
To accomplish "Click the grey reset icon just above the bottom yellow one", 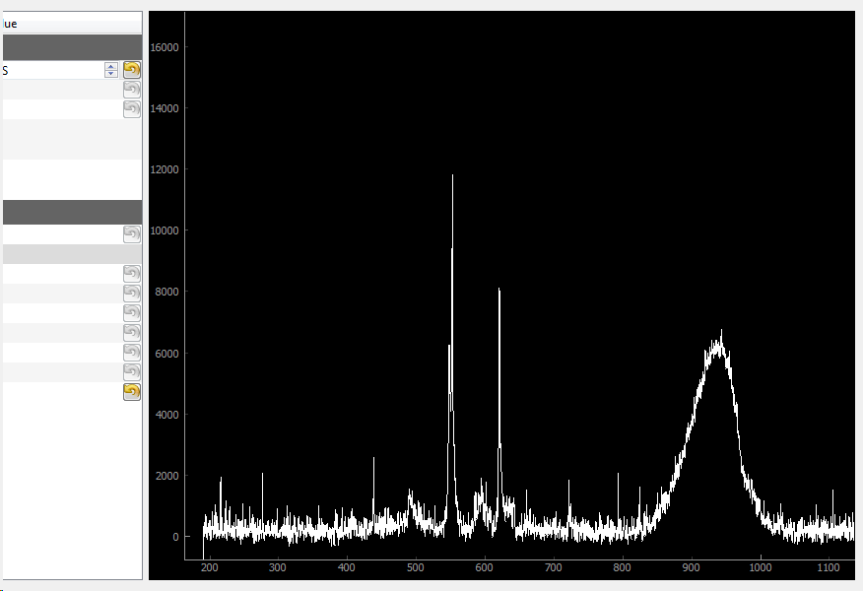I will [x=132, y=372].
